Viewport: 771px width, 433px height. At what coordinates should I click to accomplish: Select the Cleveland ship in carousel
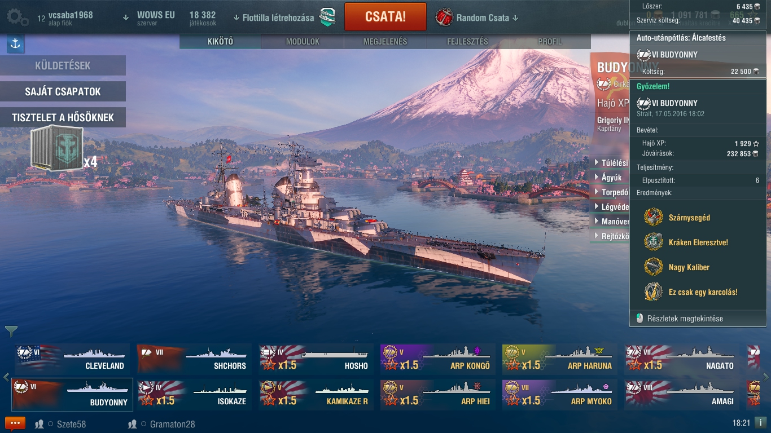[x=72, y=359]
